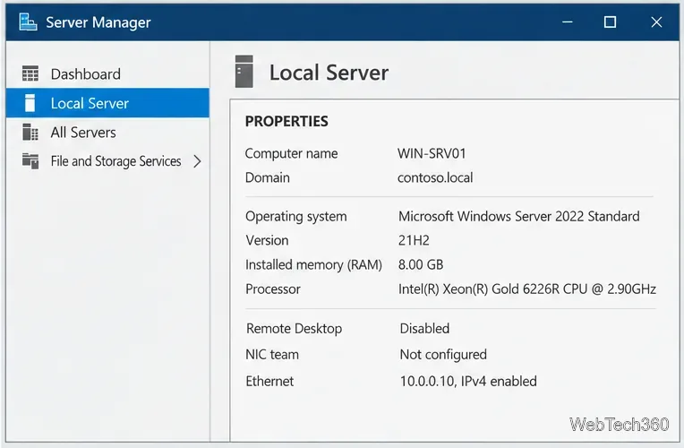Screen dimensions: 684x448
Task: Maximize the Server Manager window
Action: 610,22
